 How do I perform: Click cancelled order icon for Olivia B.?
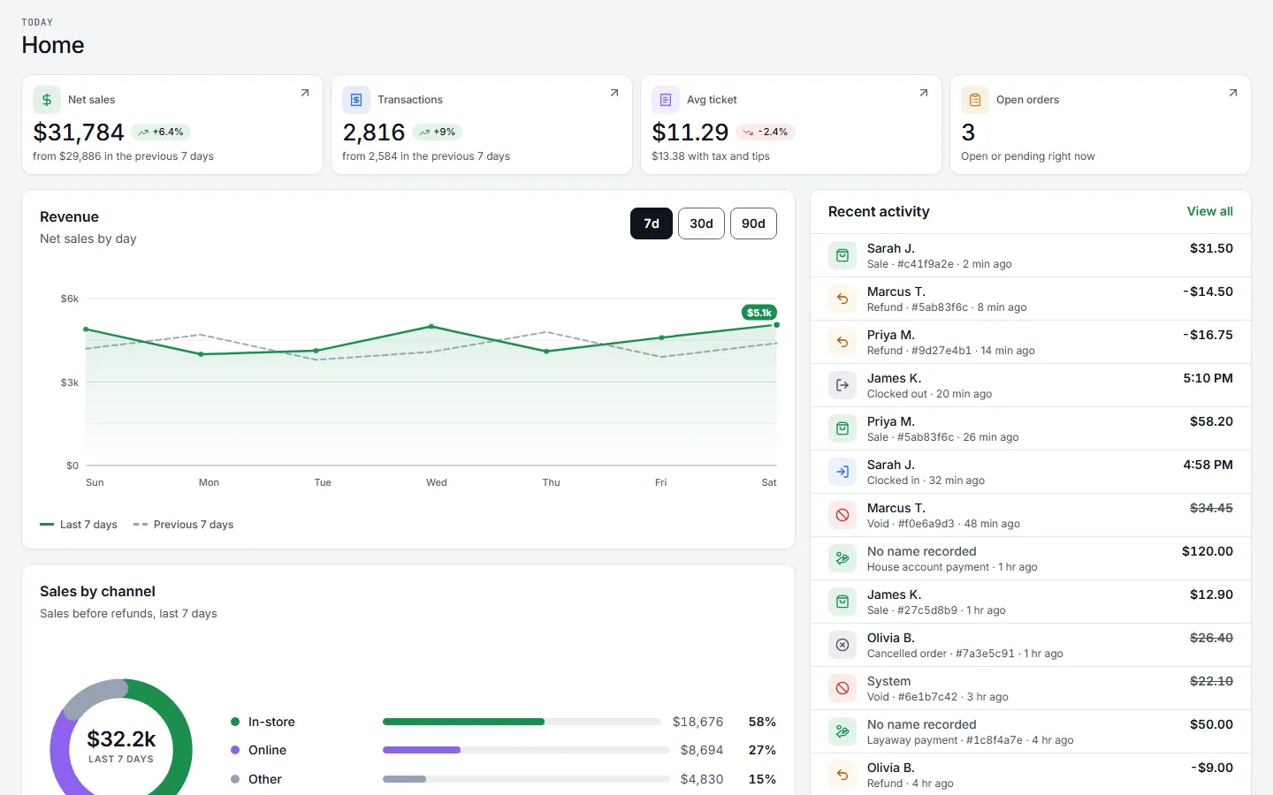click(842, 645)
